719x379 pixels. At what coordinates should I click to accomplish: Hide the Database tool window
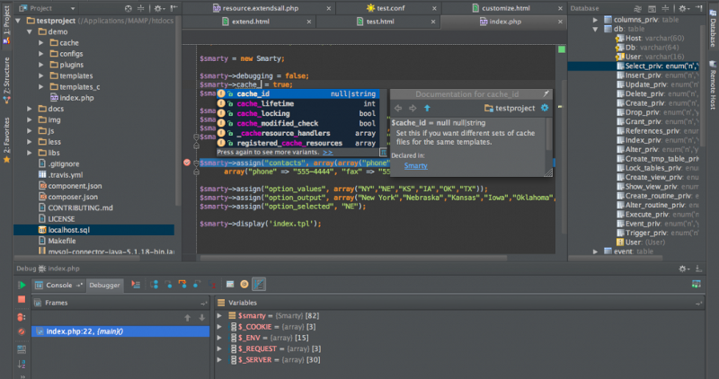tap(698, 8)
